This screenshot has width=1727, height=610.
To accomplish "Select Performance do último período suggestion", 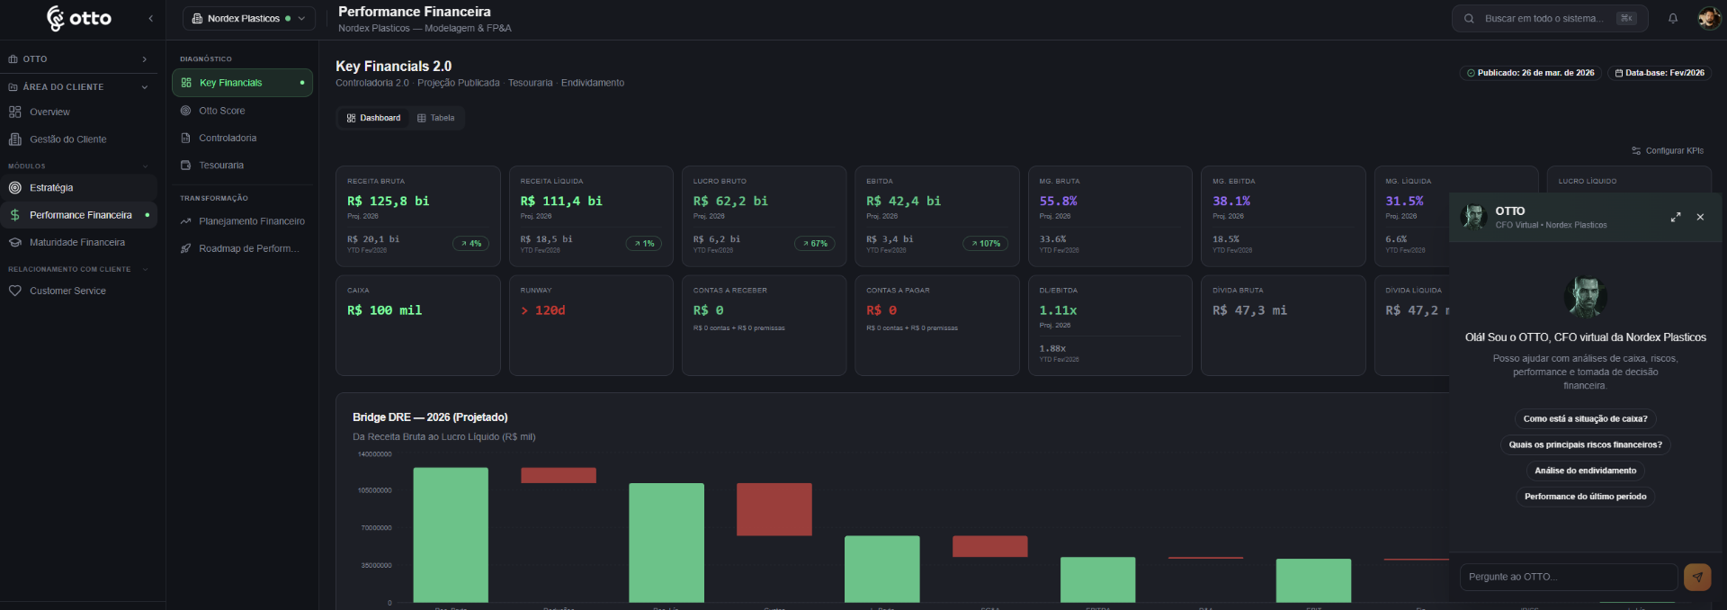I will [x=1585, y=498].
